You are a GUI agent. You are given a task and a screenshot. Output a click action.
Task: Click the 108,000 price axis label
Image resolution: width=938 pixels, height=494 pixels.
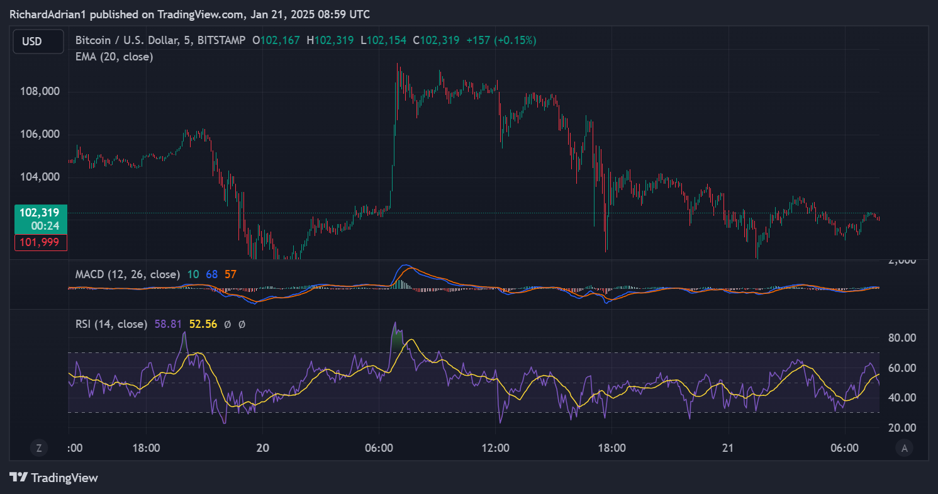click(x=41, y=91)
